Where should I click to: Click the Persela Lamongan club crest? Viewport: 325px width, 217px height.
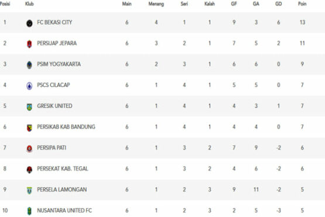tap(29, 191)
